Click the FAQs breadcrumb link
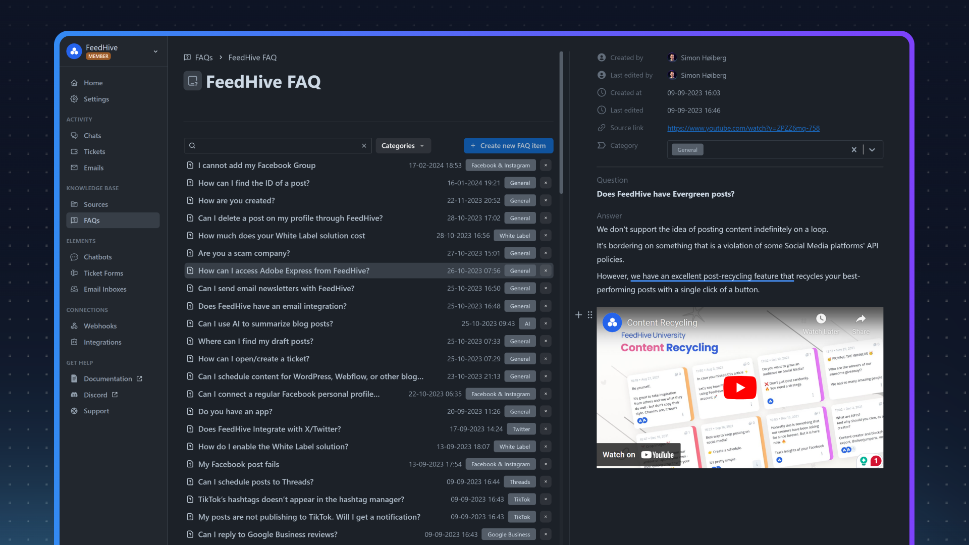The height and width of the screenshot is (545, 969). [x=203, y=58]
